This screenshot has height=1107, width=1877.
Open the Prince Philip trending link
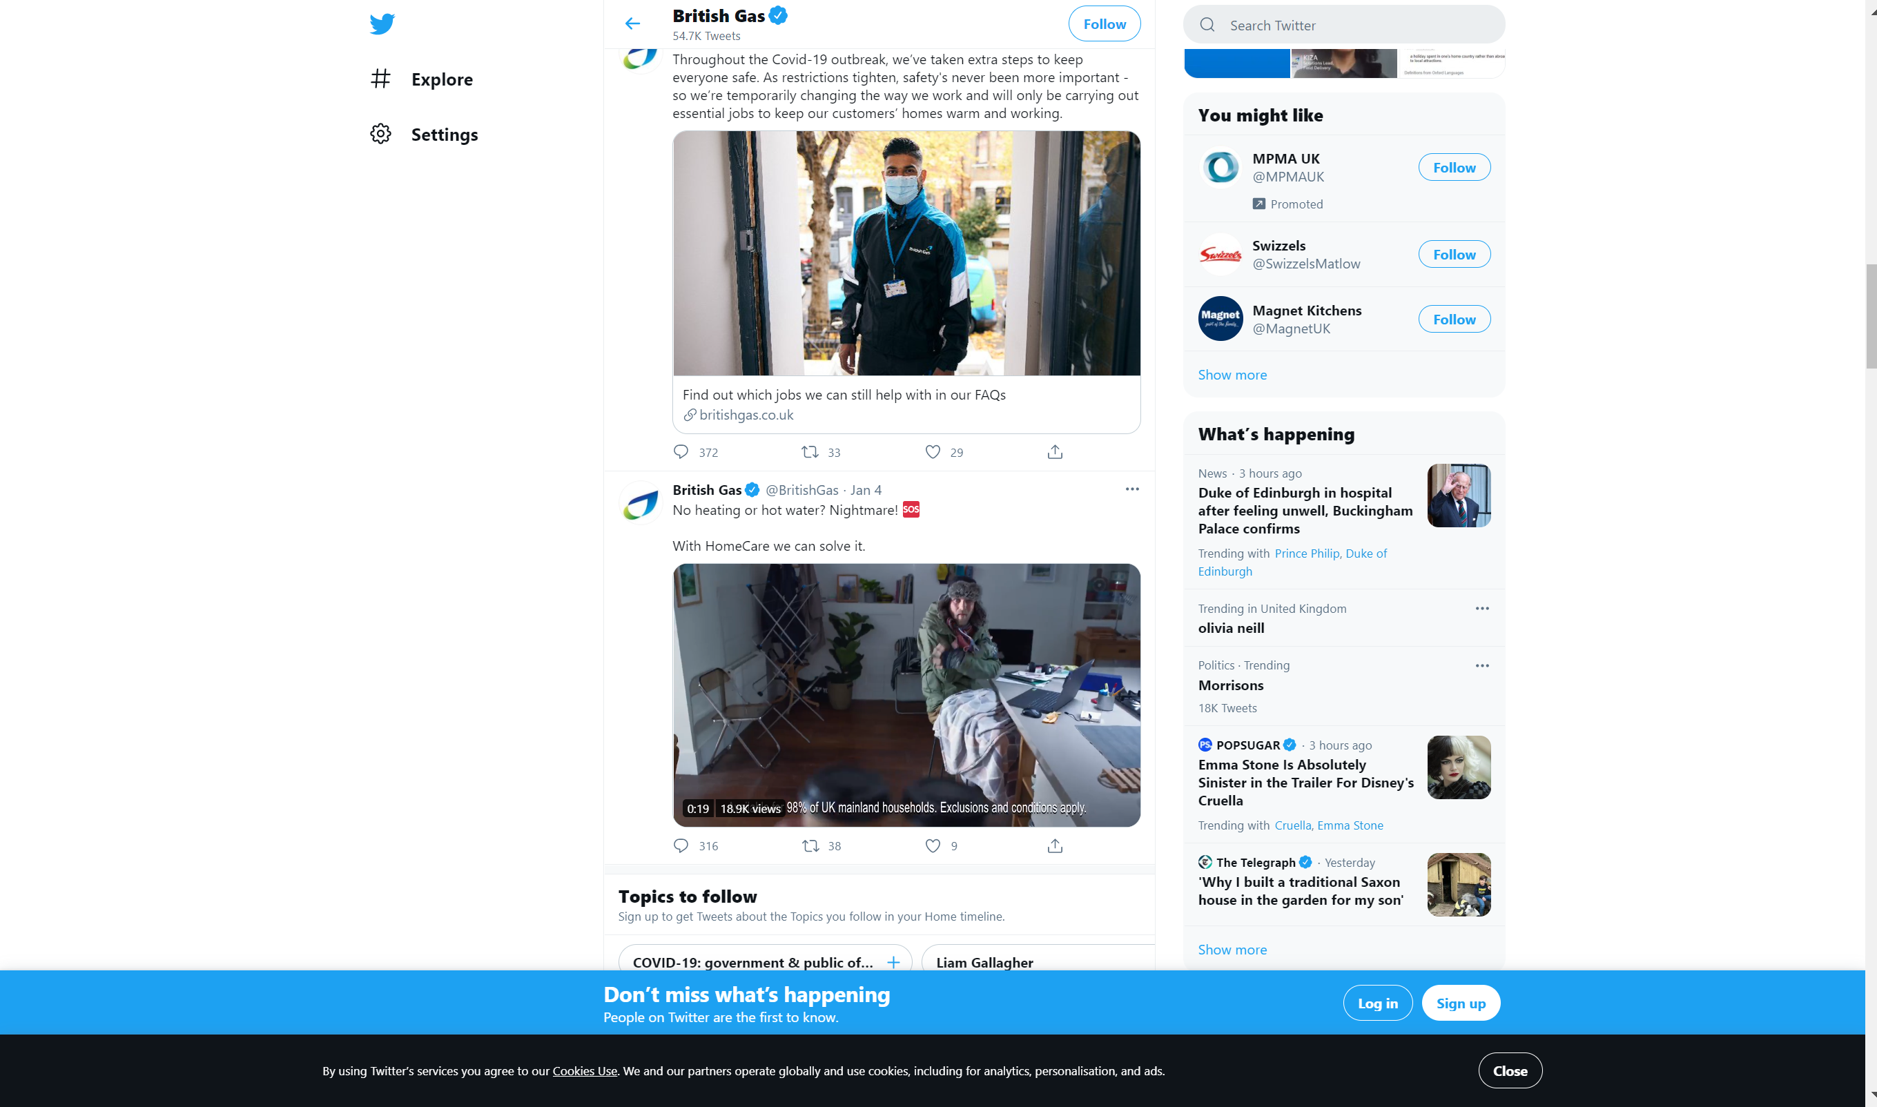point(1307,553)
